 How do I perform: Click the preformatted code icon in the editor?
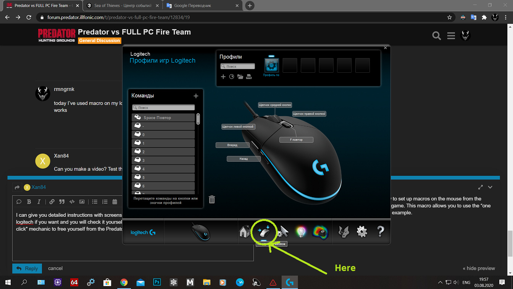click(72, 202)
